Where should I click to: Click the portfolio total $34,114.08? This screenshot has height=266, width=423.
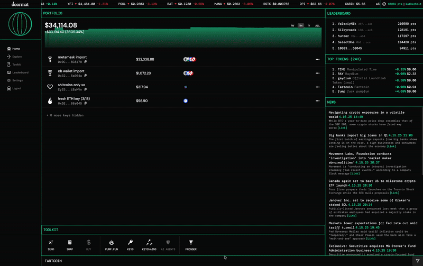61,25
